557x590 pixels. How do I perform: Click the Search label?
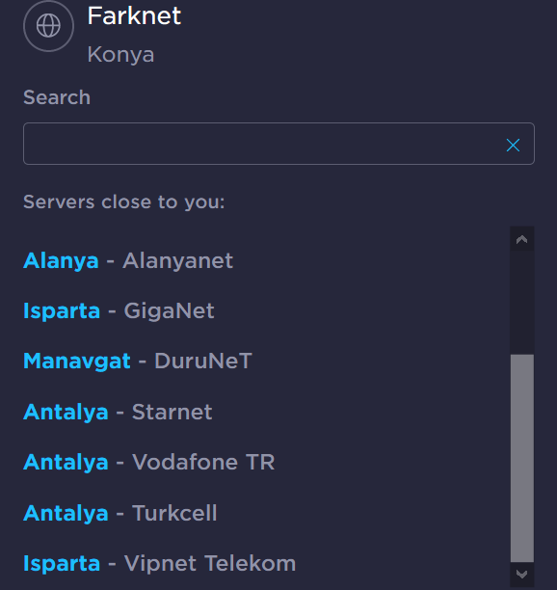click(x=57, y=97)
